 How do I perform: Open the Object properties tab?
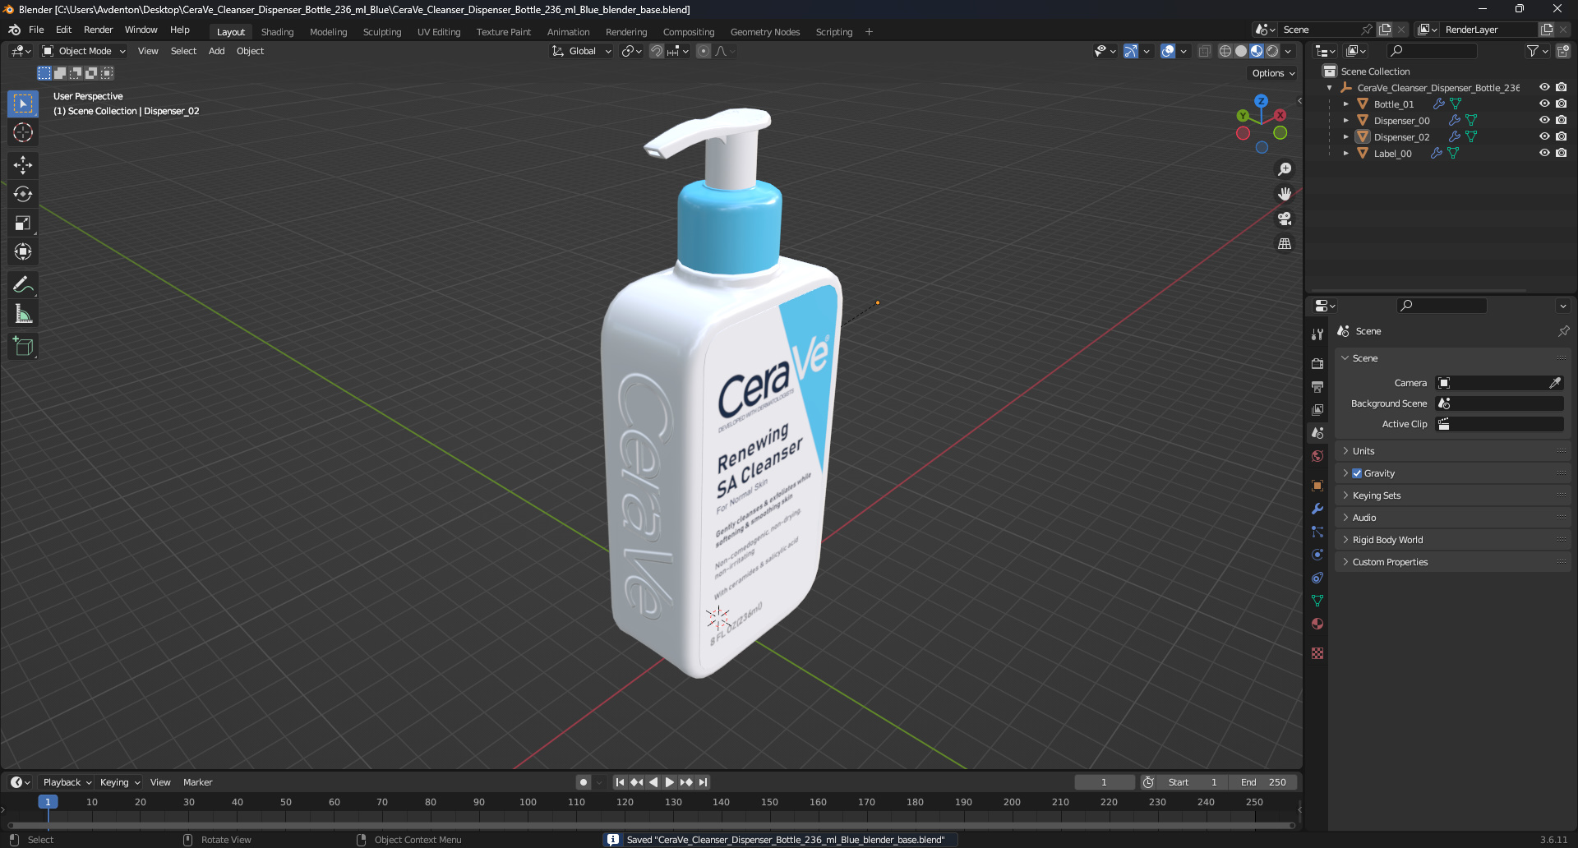(1317, 486)
